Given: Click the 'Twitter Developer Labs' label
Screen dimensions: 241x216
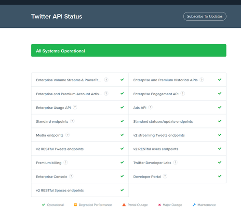Looking at the screenshot, I should 152,163.
